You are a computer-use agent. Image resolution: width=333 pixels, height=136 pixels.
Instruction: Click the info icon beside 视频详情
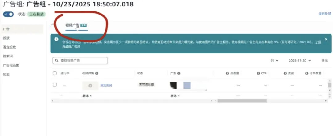point(97,74)
